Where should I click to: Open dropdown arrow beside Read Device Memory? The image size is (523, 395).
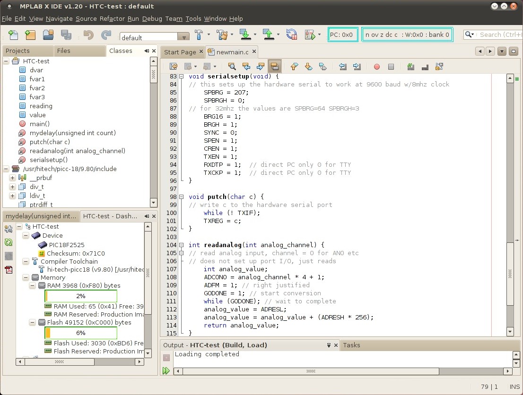click(278, 34)
